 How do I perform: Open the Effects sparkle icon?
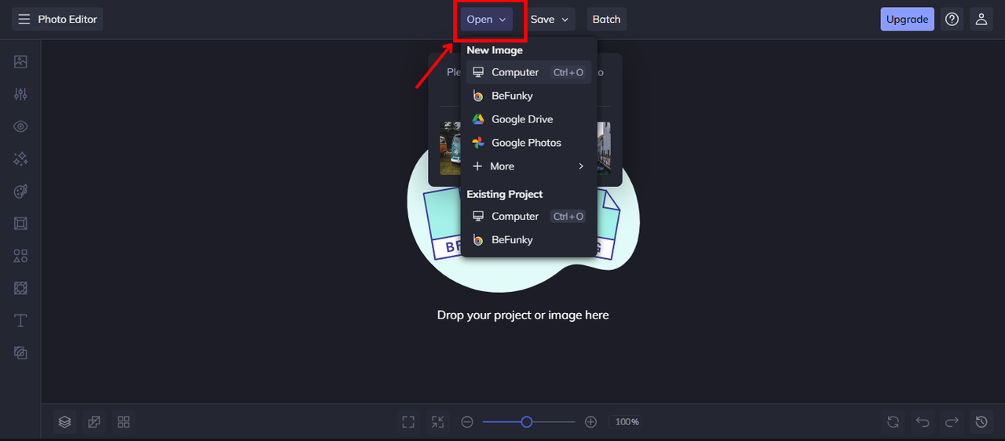(20, 159)
